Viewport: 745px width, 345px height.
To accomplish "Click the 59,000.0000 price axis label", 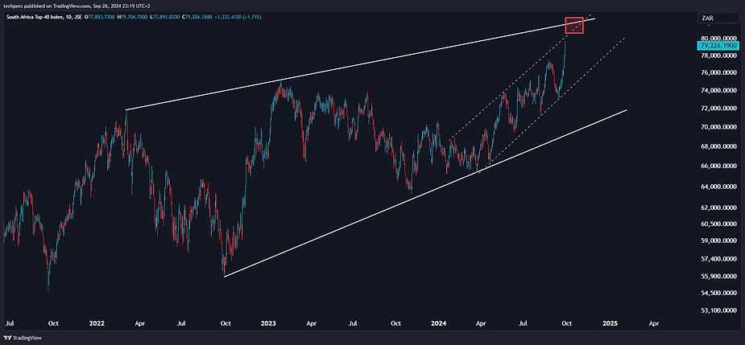I will pyautogui.click(x=721, y=240).
